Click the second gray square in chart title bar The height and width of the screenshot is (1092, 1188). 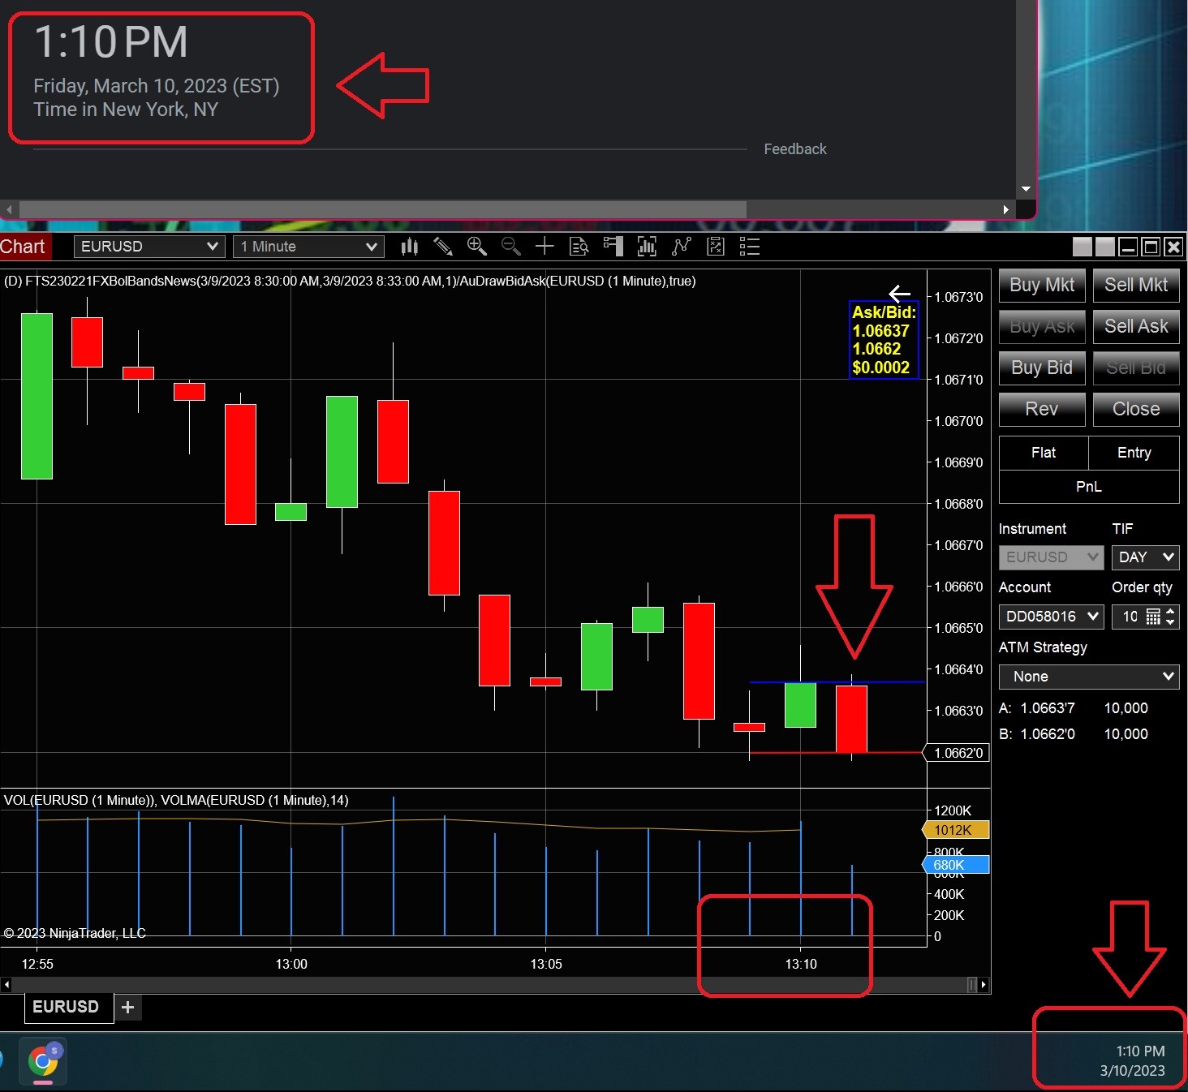[1105, 247]
